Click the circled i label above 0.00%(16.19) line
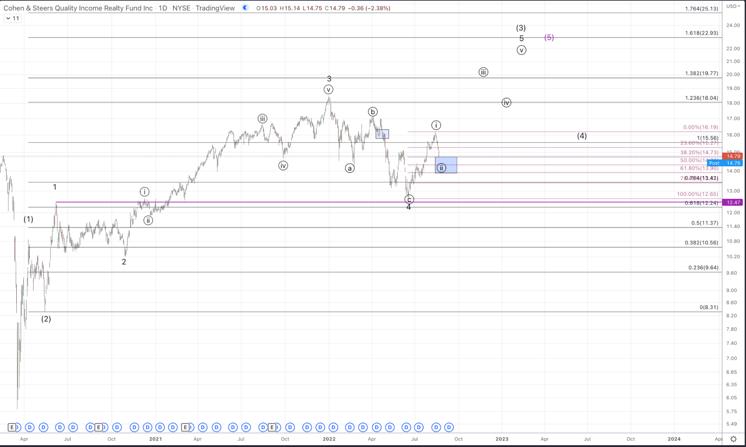Image resolution: width=746 pixels, height=447 pixels. (436, 125)
